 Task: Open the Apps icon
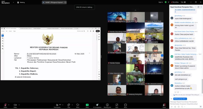tap(117, 105)
